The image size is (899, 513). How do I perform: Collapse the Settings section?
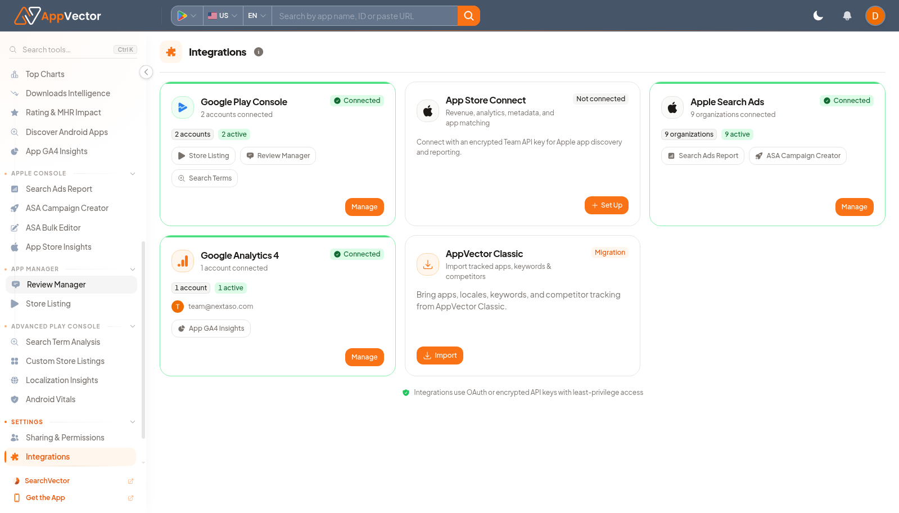point(133,422)
